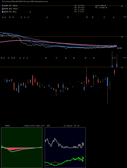The image size is (127, 168).
Task: Click the large blue candle with the longest lower wick
Action: click(x=107, y=82)
